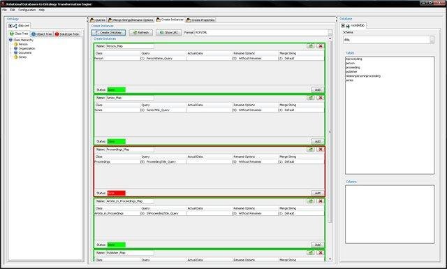Image resolution: width=447 pixels, height=269 pixels.
Task: Click Add in the Article_in_Proceedings_Map block
Action: click(318, 245)
